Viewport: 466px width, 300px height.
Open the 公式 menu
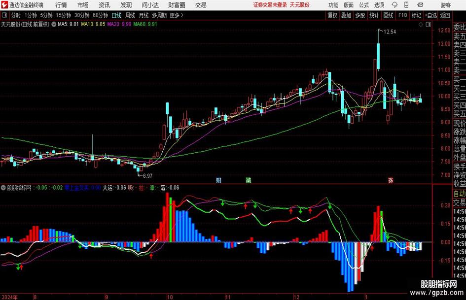pos(364,5)
